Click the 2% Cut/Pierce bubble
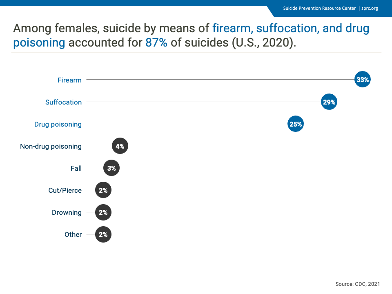Screen dimensions: 392x294 103,190
